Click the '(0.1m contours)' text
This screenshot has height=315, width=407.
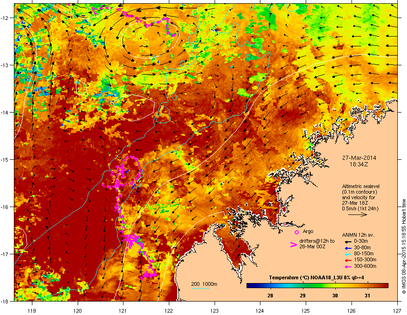[359, 192]
